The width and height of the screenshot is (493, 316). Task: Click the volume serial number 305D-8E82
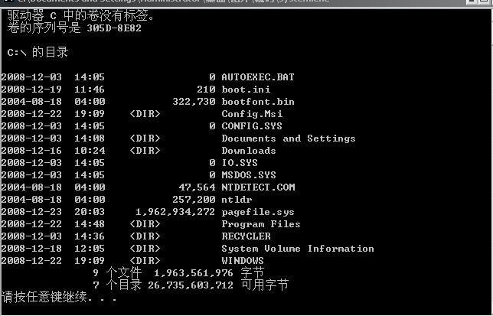(114, 28)
